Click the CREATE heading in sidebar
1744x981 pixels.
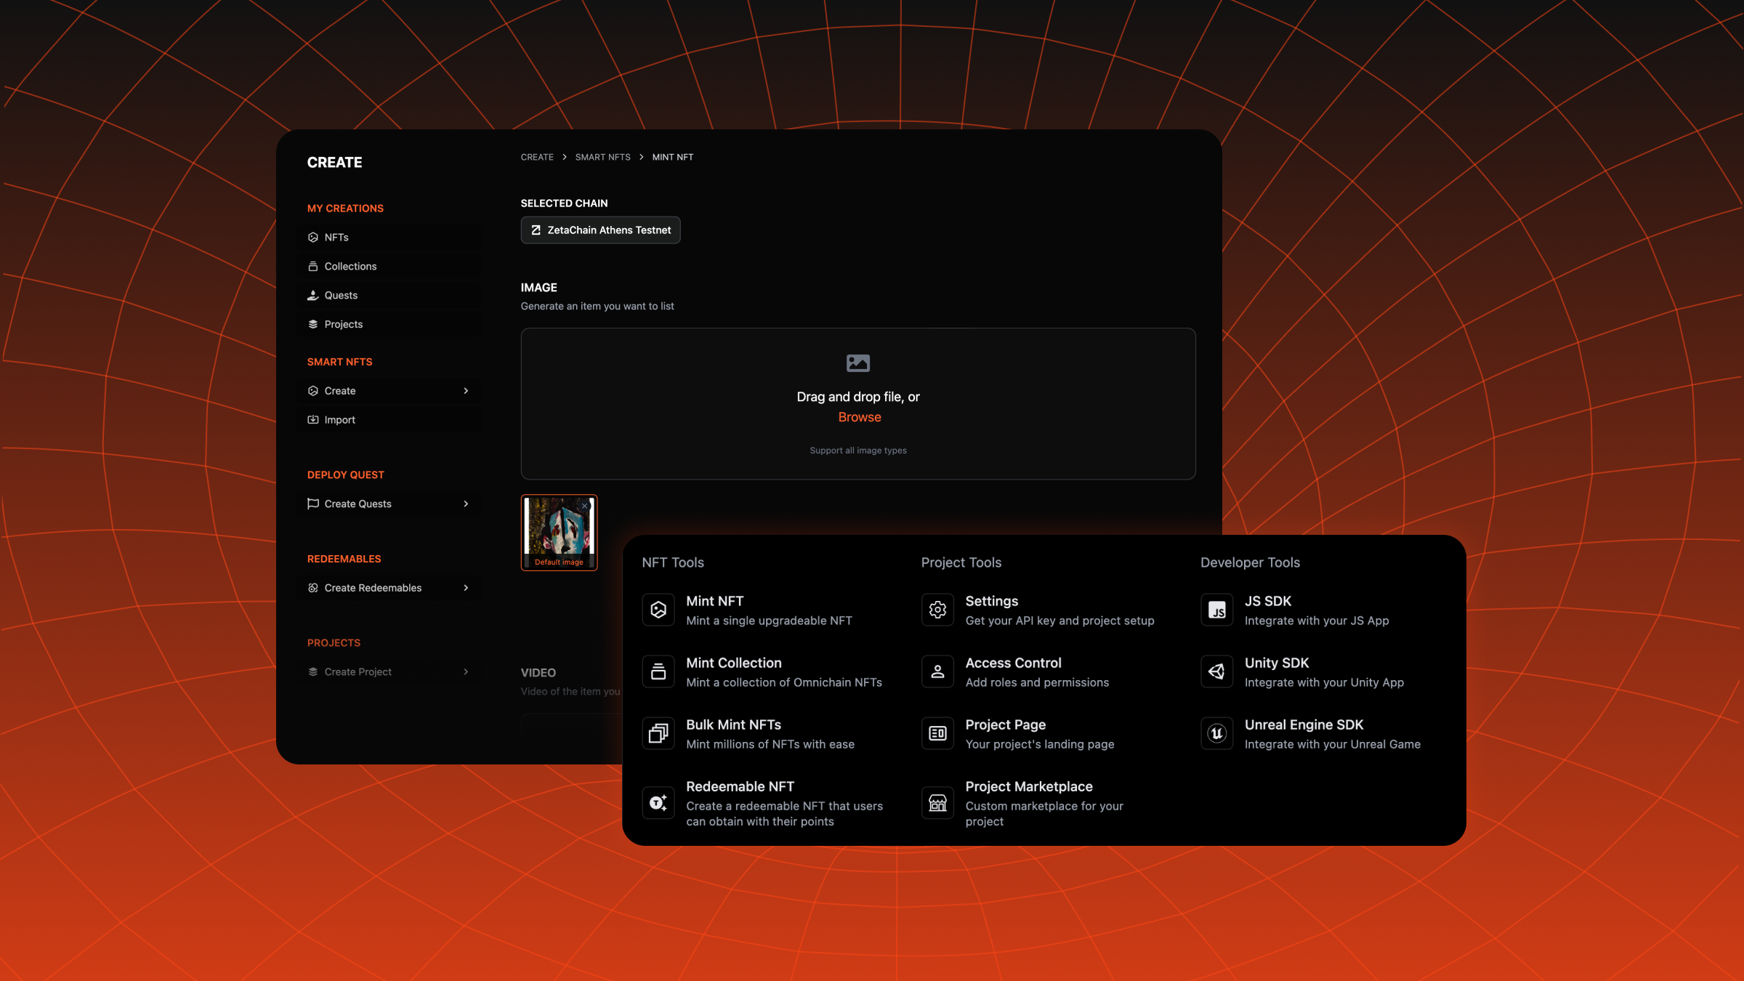pyautogui.click(x=334, y=163)
